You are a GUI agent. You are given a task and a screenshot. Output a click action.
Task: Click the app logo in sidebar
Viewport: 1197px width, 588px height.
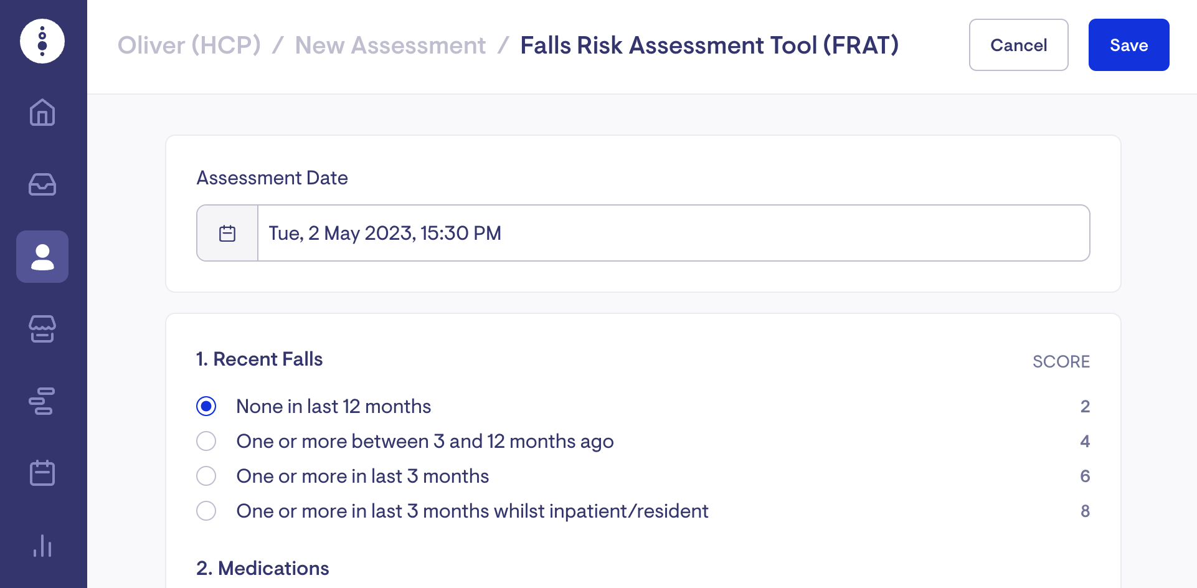pos(42,41)
